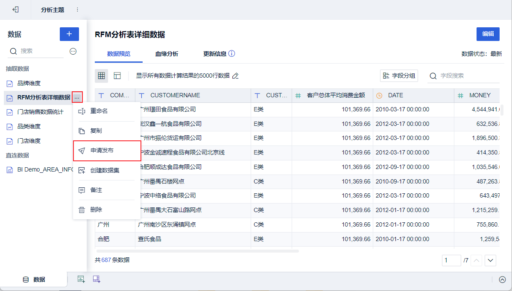Go to previous page arrow
Viewport: 512px width, 291px height.
(x=477, y=260)
